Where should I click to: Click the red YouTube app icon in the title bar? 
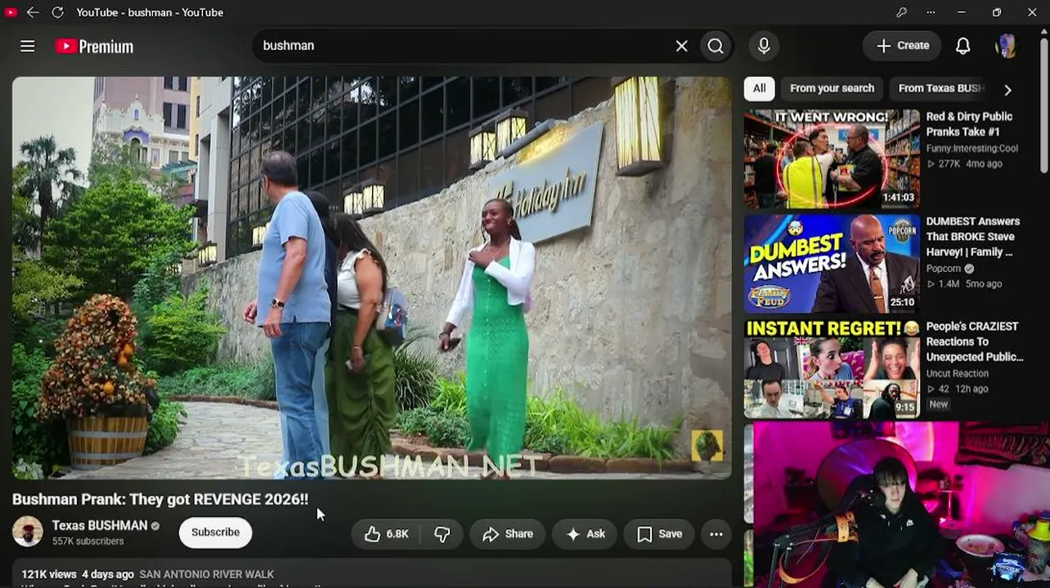[11, 12]
